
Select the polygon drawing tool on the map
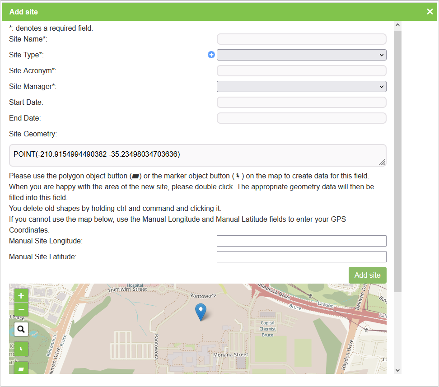pyautogui.click(x=21, y=368)
